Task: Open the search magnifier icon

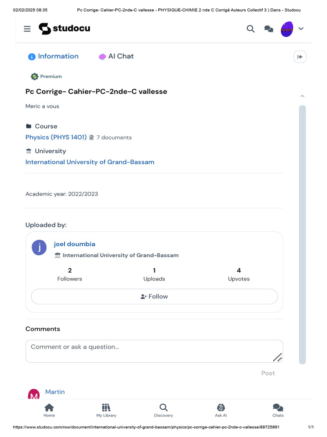Action: coord(251,29)
